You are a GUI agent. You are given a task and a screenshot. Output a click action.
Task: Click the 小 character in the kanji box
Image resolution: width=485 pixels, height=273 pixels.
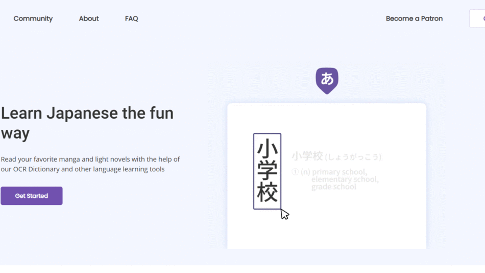click(x=267, y=149)
